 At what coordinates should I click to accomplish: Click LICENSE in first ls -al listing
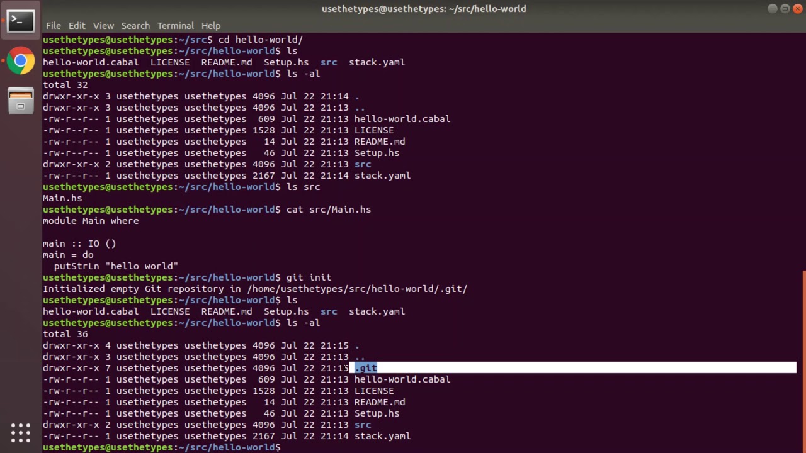374,130
